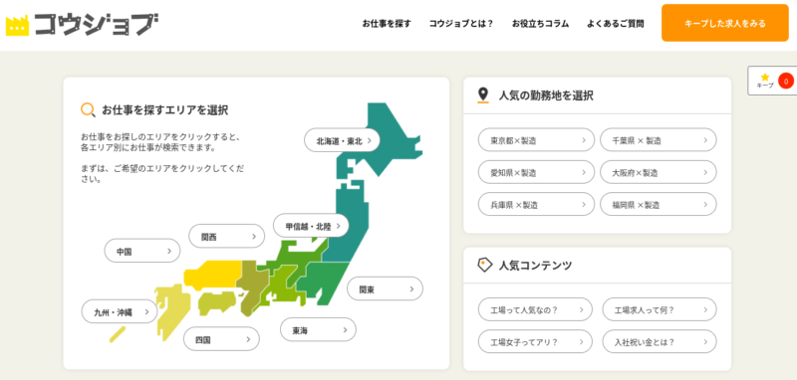
Task: Go to お役立ちコラム page
Action: pos(540,23)
